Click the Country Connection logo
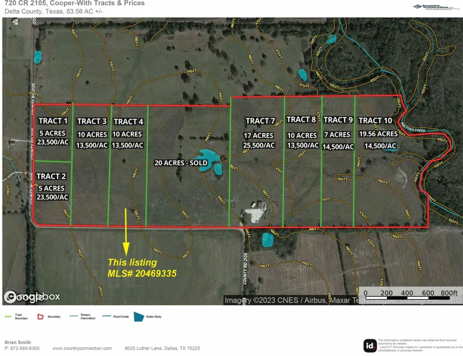463x356 pixels. 437,7
